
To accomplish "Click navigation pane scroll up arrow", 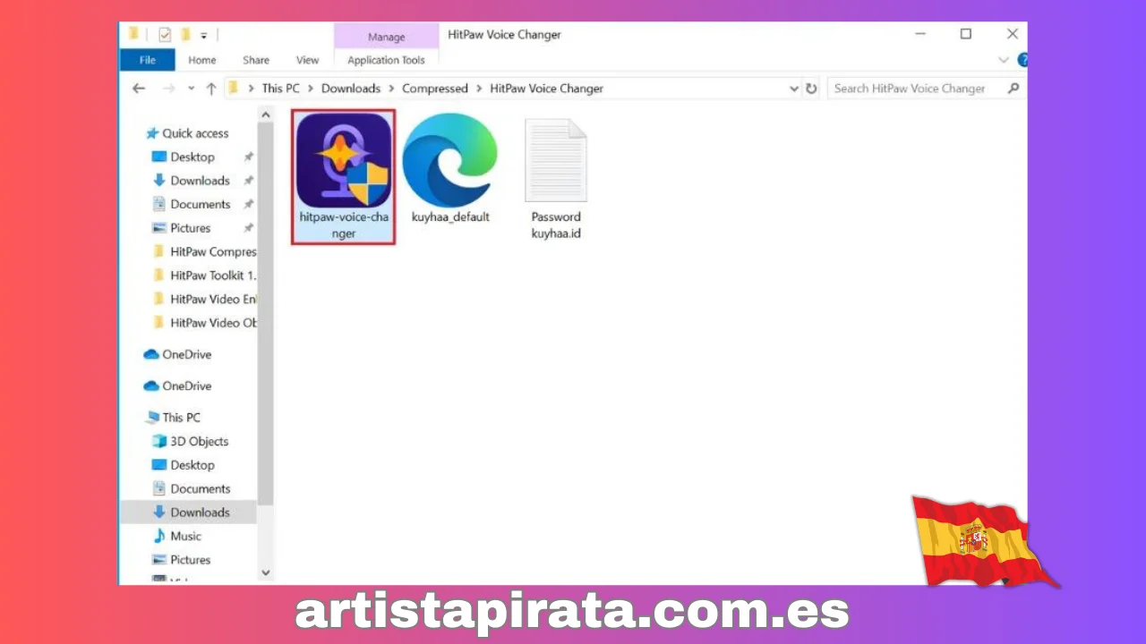I will coord(266,114).
